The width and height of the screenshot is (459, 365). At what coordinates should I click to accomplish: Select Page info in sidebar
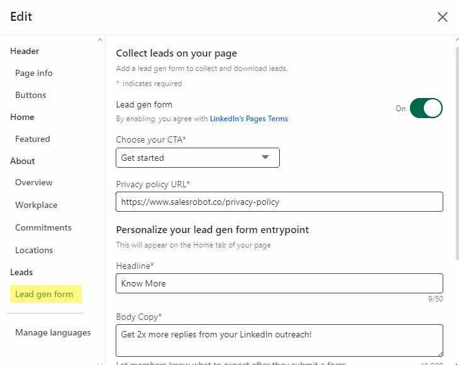coord(34,73)
